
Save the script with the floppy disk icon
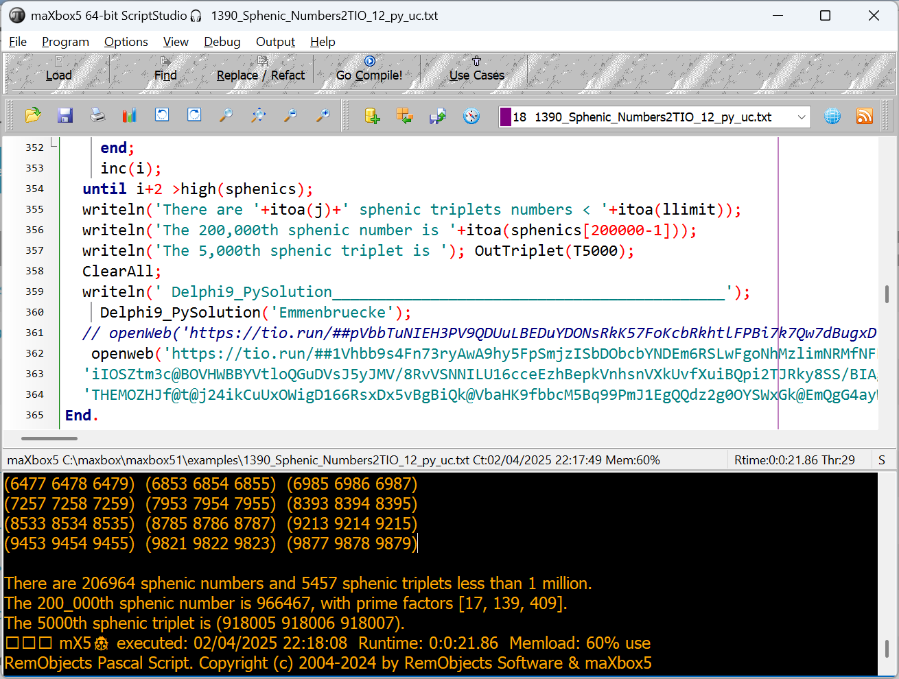pyautogui.click(x=65, y=115)
